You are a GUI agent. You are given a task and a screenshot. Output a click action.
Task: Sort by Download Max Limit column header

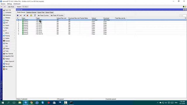point(74,18)
